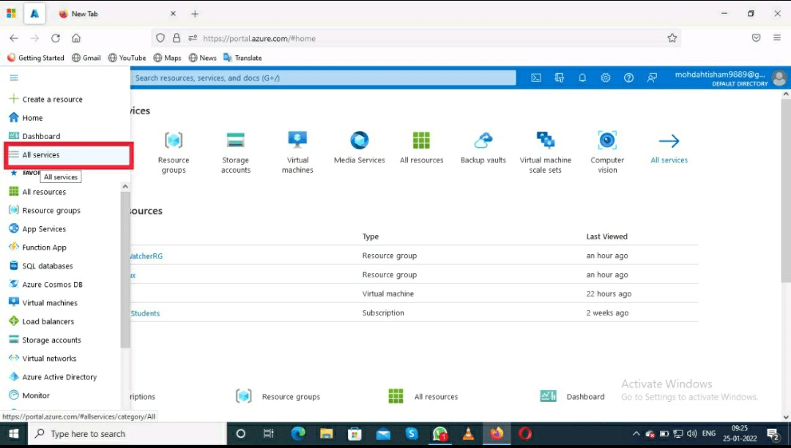Click the Azure search resources field
Image resolution: width=791 pixels, height=448 pixels.
322,78
